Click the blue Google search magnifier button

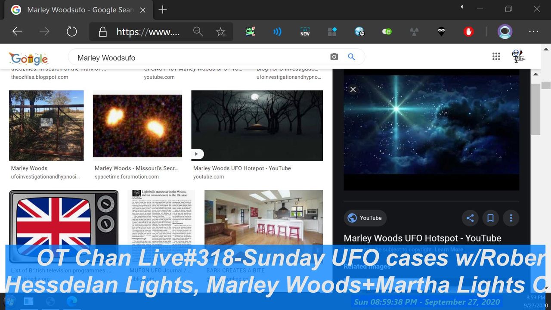click(351, 57)
